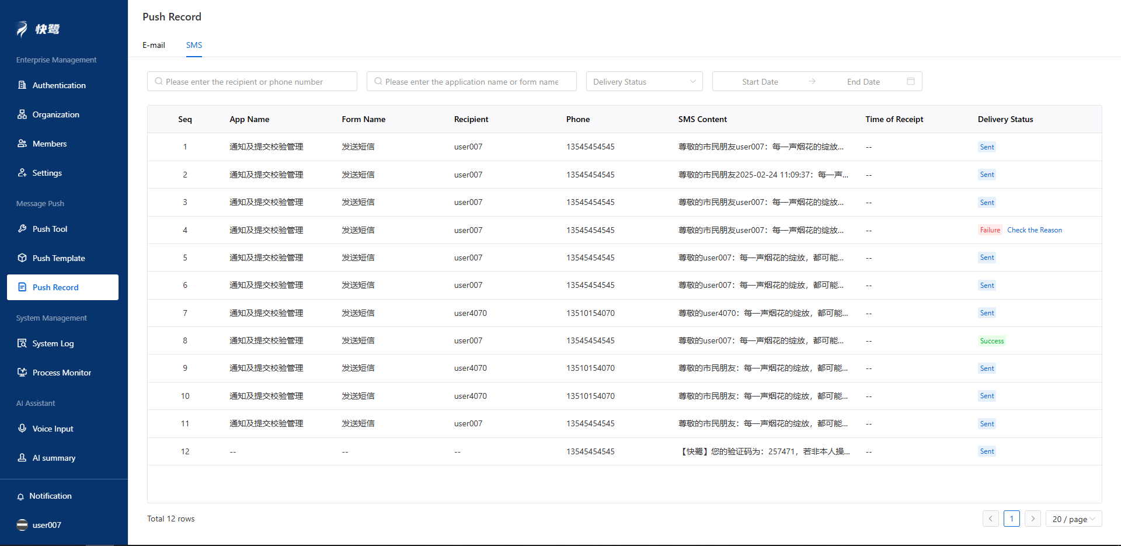Click the Members people icon

[22, 144]
